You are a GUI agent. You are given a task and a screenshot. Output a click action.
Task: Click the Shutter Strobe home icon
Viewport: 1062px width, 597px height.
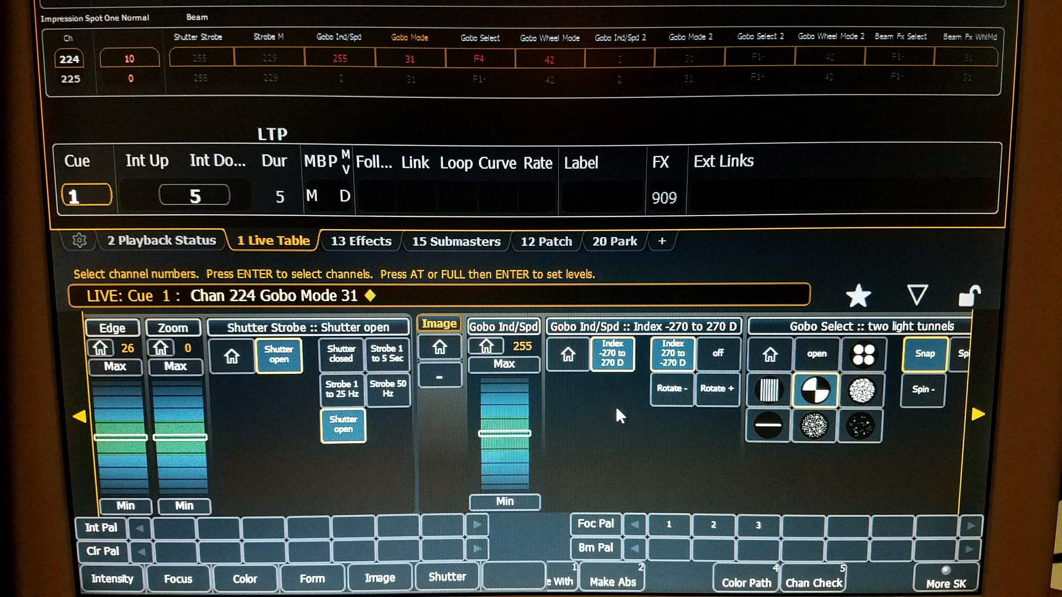click(232, 355)
